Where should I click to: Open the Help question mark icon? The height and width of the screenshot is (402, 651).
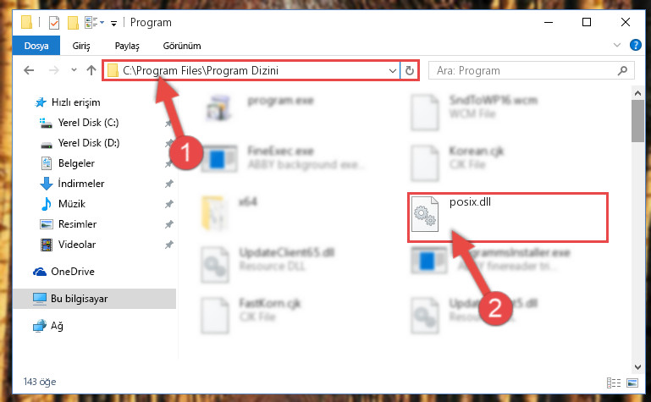coord(635,45)
